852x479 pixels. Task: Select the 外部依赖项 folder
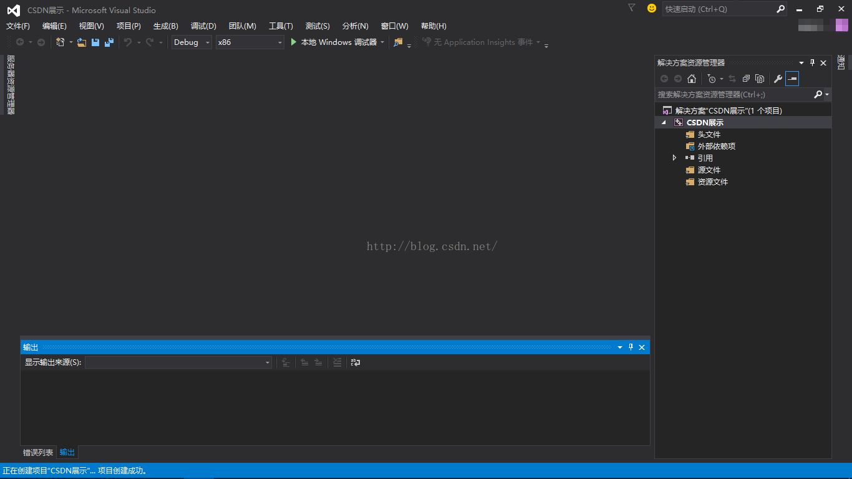716,147
